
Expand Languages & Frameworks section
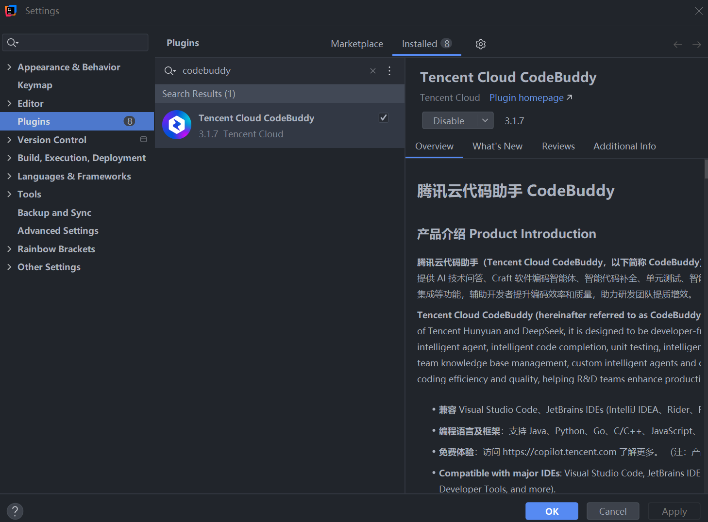click(x=9, y=176)
